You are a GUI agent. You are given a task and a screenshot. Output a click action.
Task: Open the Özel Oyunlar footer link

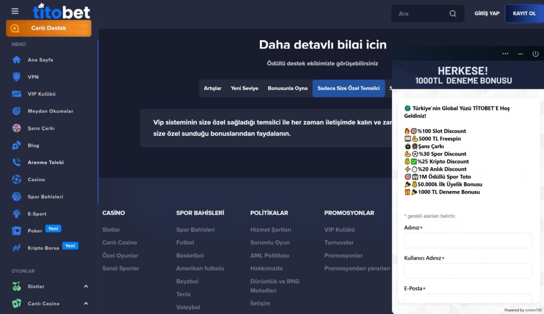pos(120,256)
